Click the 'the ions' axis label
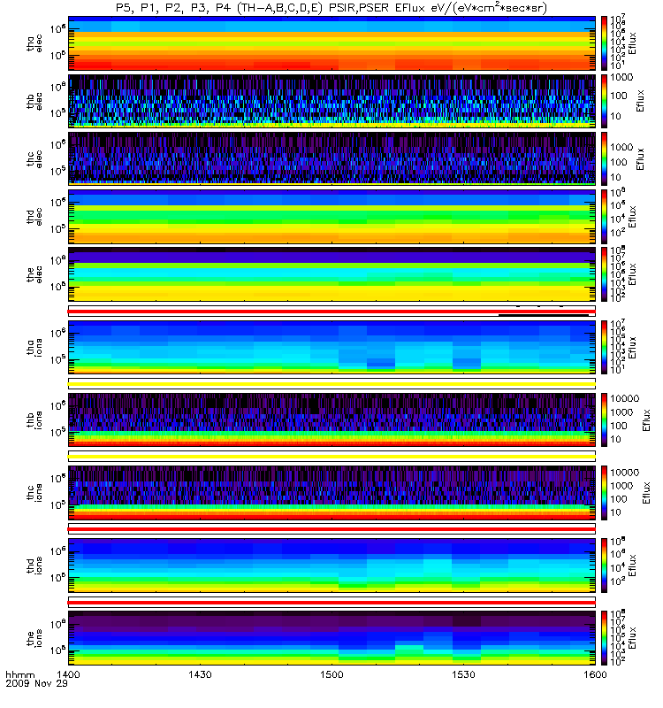Viewport: 663px width, 708px height. pos(34,638)
